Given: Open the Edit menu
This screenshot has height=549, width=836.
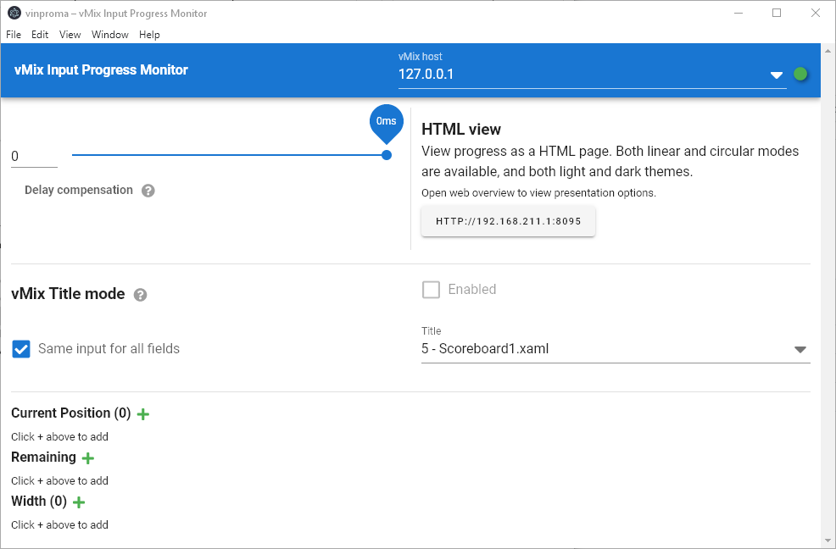Looking at the screenshot, I should coord(40,35).
